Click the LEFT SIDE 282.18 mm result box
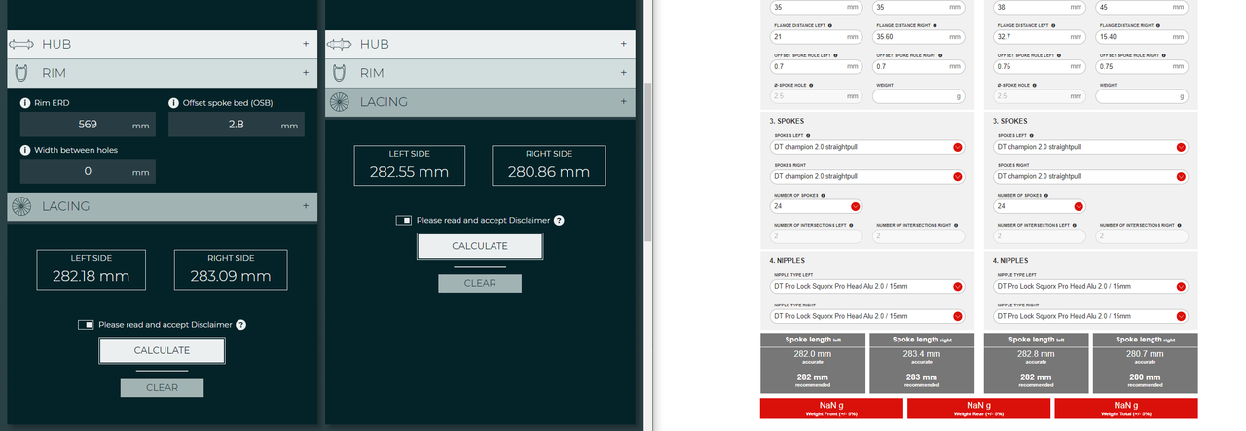 [x=92, y=270]
